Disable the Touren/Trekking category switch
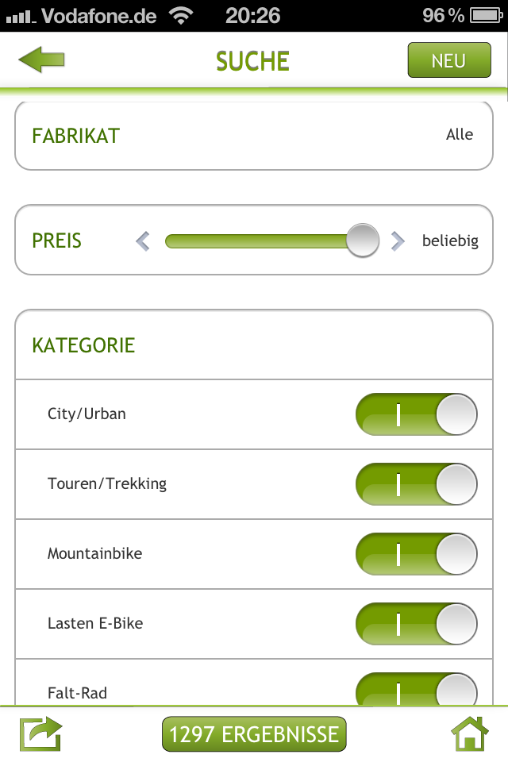The height and width of the screenshot is (762, 508). pos(417,484)
